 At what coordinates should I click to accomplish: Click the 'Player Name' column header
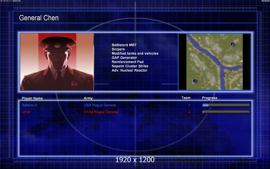(32, 98)
